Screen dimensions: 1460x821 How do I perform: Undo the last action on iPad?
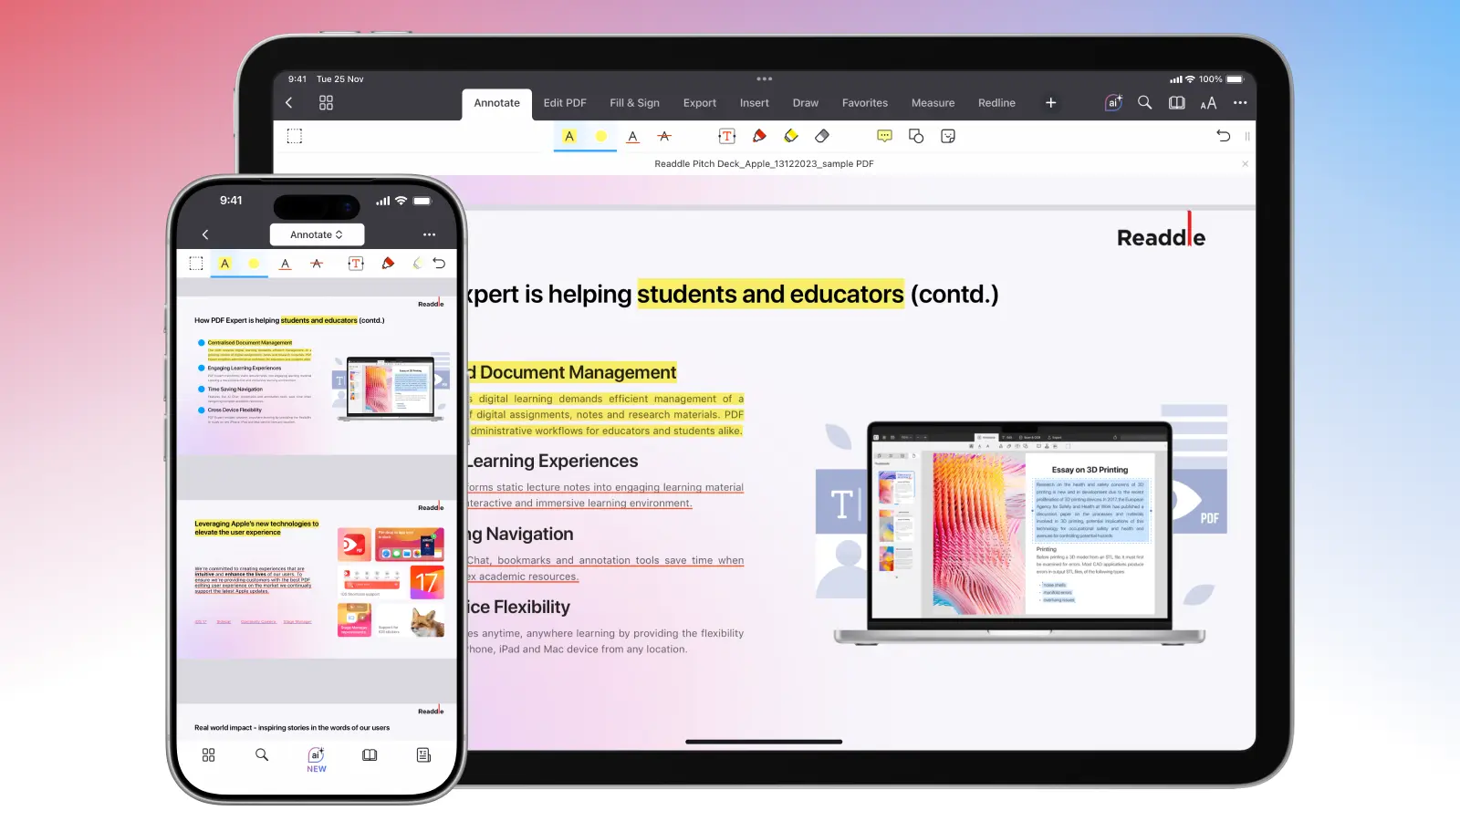click(x=1223, y=136)
